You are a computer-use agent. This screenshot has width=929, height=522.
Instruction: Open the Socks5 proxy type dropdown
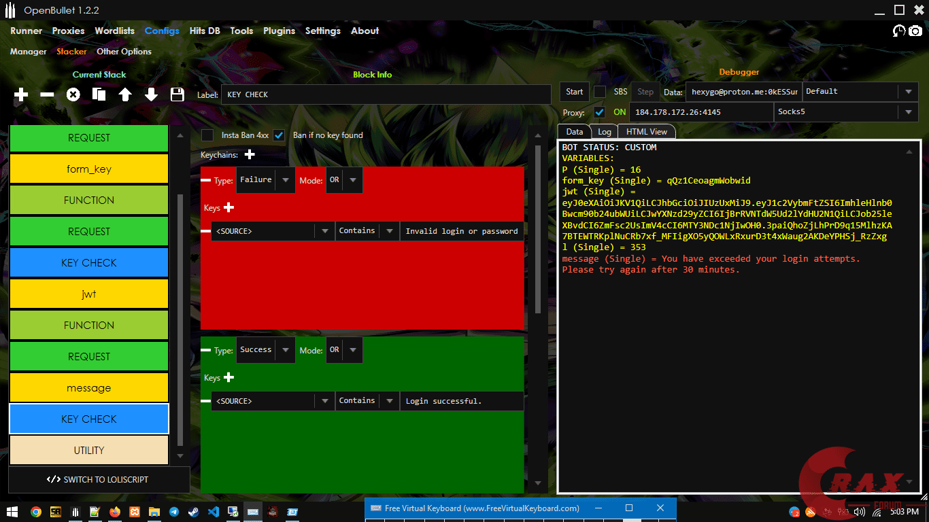click(x=846, y=112)
